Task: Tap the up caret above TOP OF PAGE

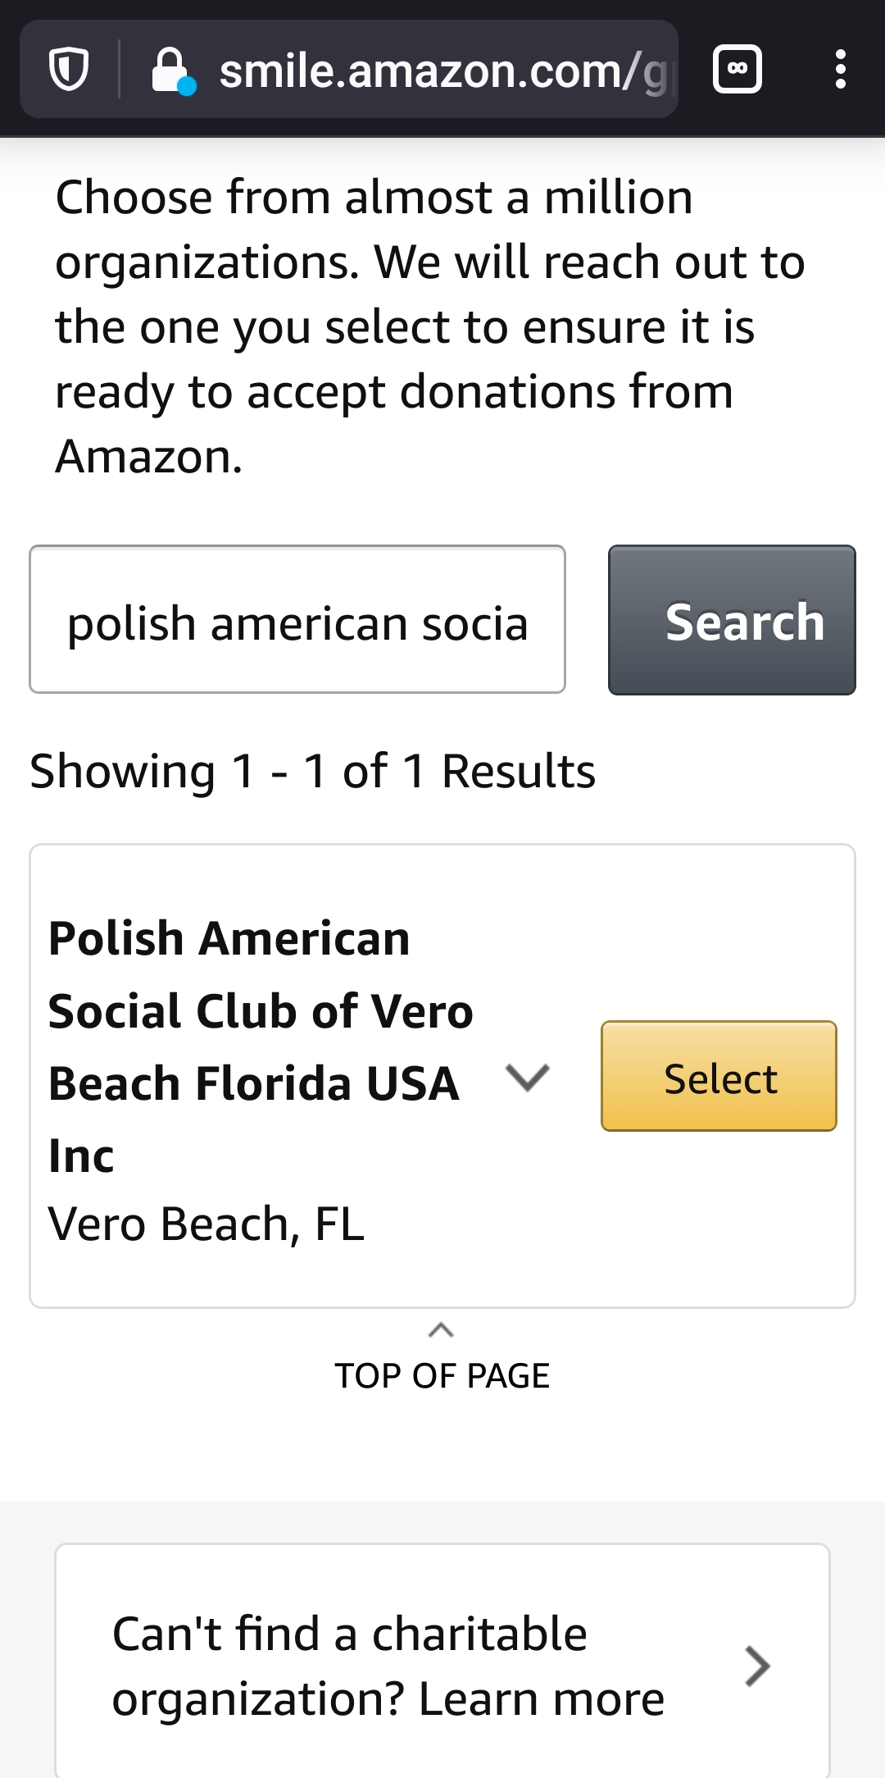Action: pos(441,1330)
